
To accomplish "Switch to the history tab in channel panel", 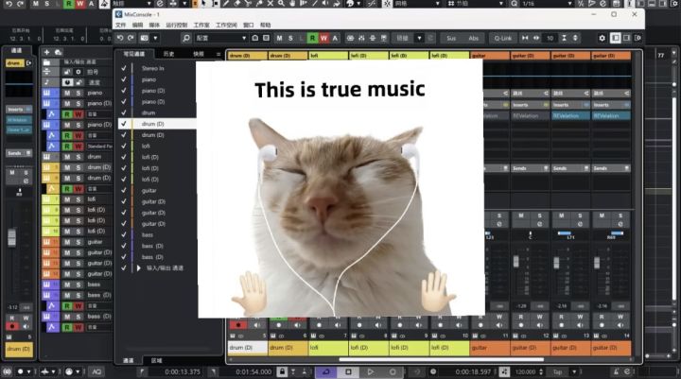I will pos(168,54).
